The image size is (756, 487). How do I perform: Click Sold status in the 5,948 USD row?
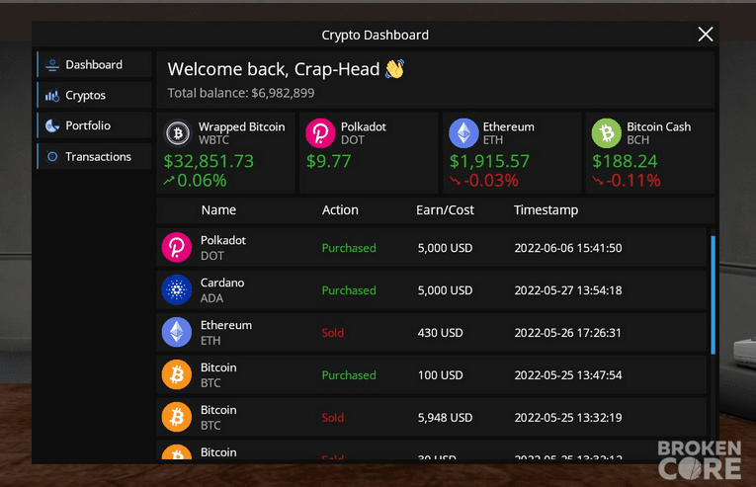[333, 418]
